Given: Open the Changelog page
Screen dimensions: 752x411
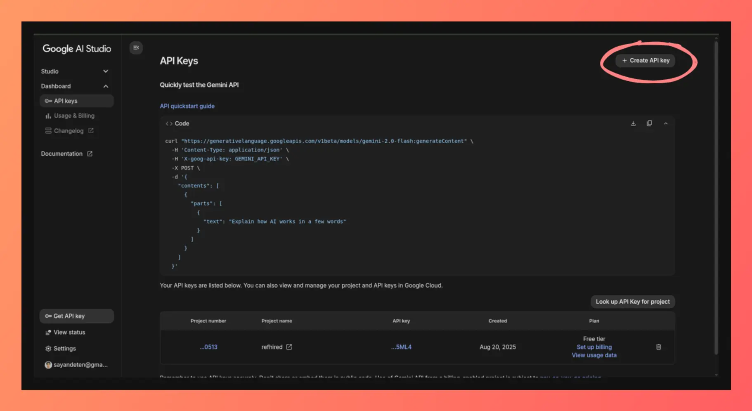Looking at the screenshot, I should point(69,131).
